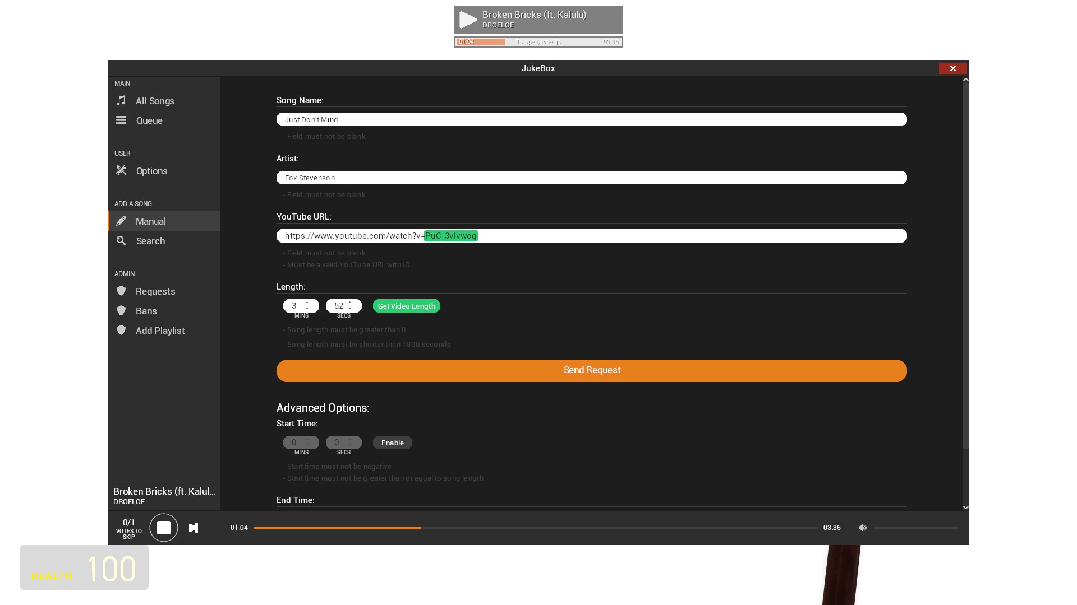
Task: Select the Search menu item
Action: (164, 241)
